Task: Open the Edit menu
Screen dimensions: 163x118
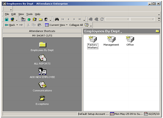Action: pos(14,14)
